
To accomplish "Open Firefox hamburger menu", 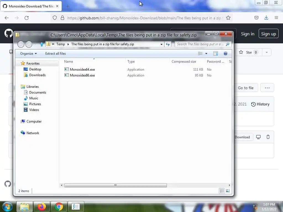I will coord(276,18).
